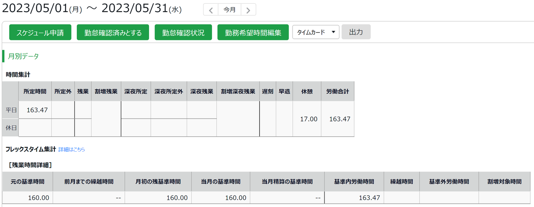Viewport: 534px width, 207px height.
Task: Select the 基準内労働時間 163.47 cell
Action: pos(354,198)
